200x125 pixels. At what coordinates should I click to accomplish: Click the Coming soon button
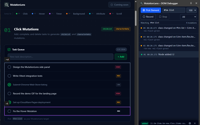119,5
